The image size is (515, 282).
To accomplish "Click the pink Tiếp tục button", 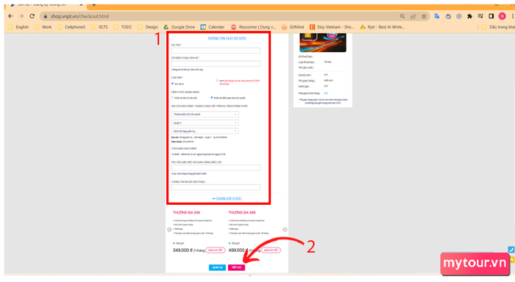I will [236, 267].
